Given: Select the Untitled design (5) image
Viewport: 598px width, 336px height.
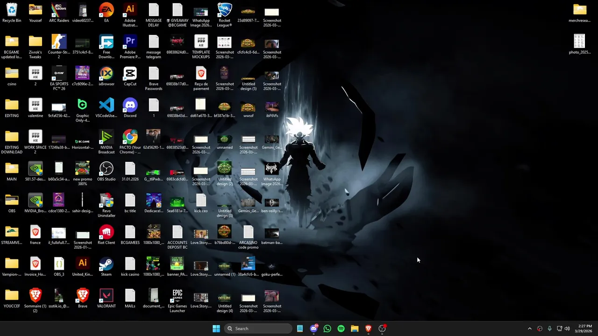Looking at the screenshot, I should (248, 78).
